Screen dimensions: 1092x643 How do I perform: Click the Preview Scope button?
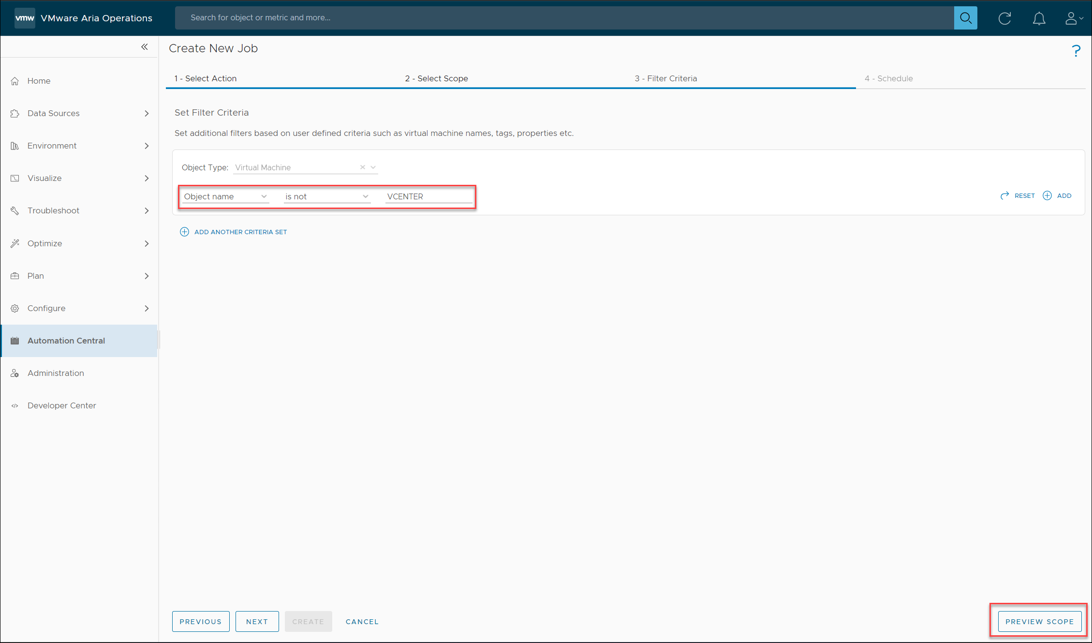click(1039, 621)
